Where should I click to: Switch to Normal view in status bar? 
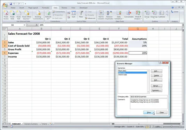[147, 127]
